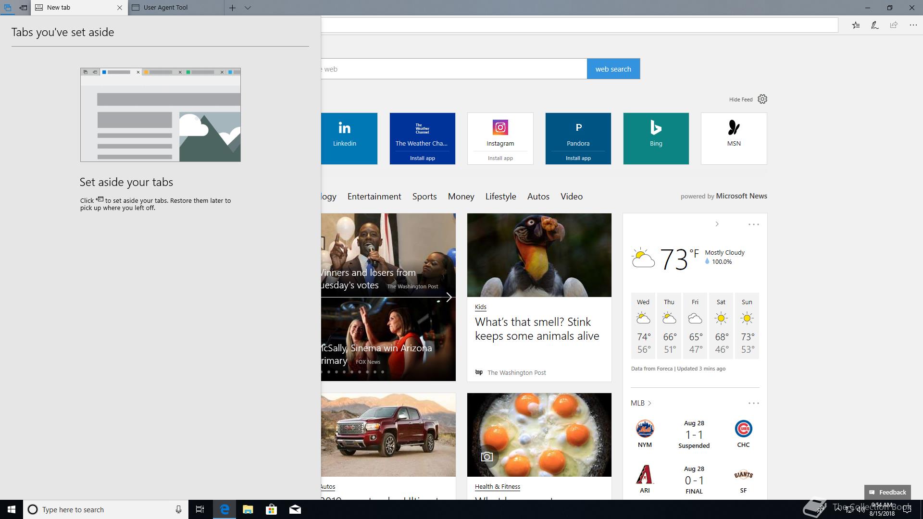Click The Washington Post source link
Screen dimensions: 923x519
point(516,372)
